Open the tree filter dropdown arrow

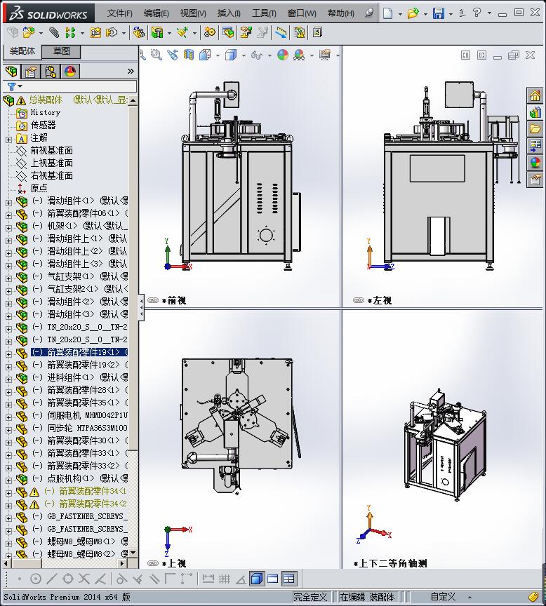click(x=20, y=86)
